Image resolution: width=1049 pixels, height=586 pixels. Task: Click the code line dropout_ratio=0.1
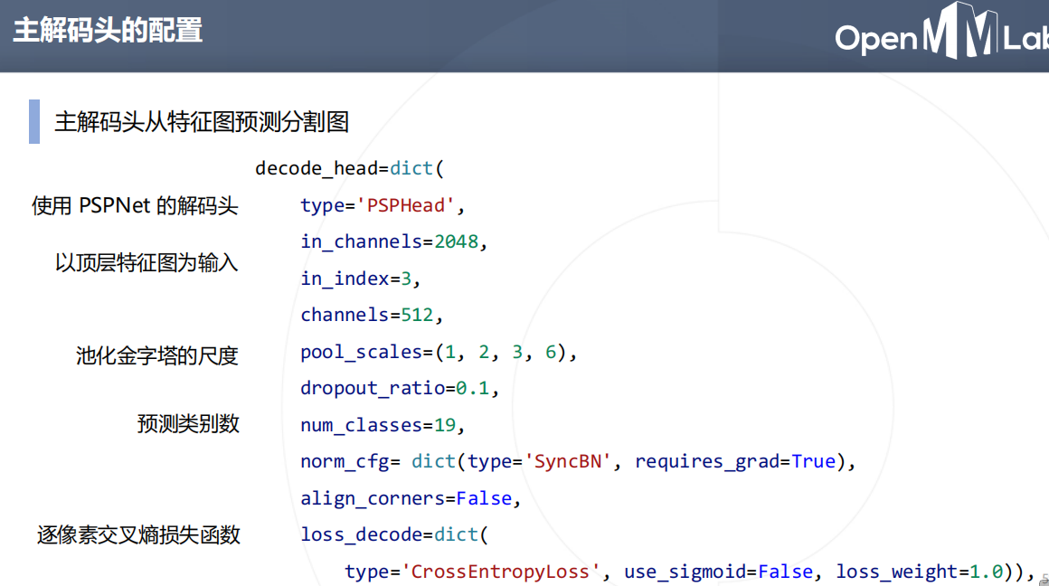click(400, 389)
